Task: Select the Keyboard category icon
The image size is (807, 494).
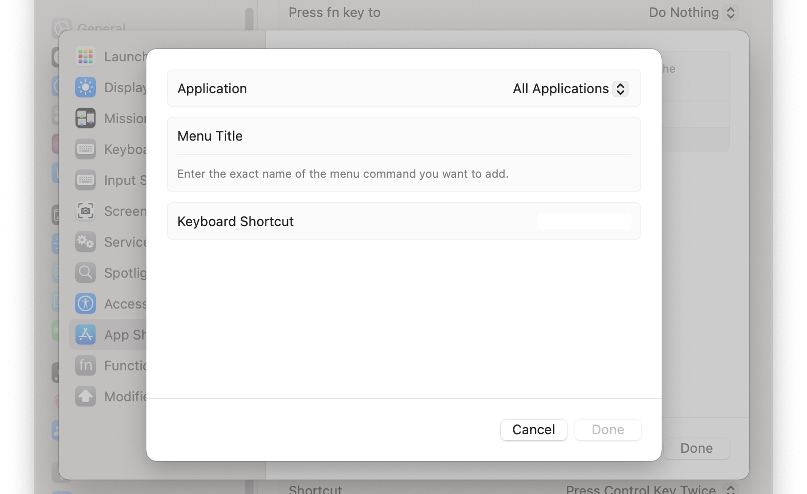Action: [x=86, y=149]
